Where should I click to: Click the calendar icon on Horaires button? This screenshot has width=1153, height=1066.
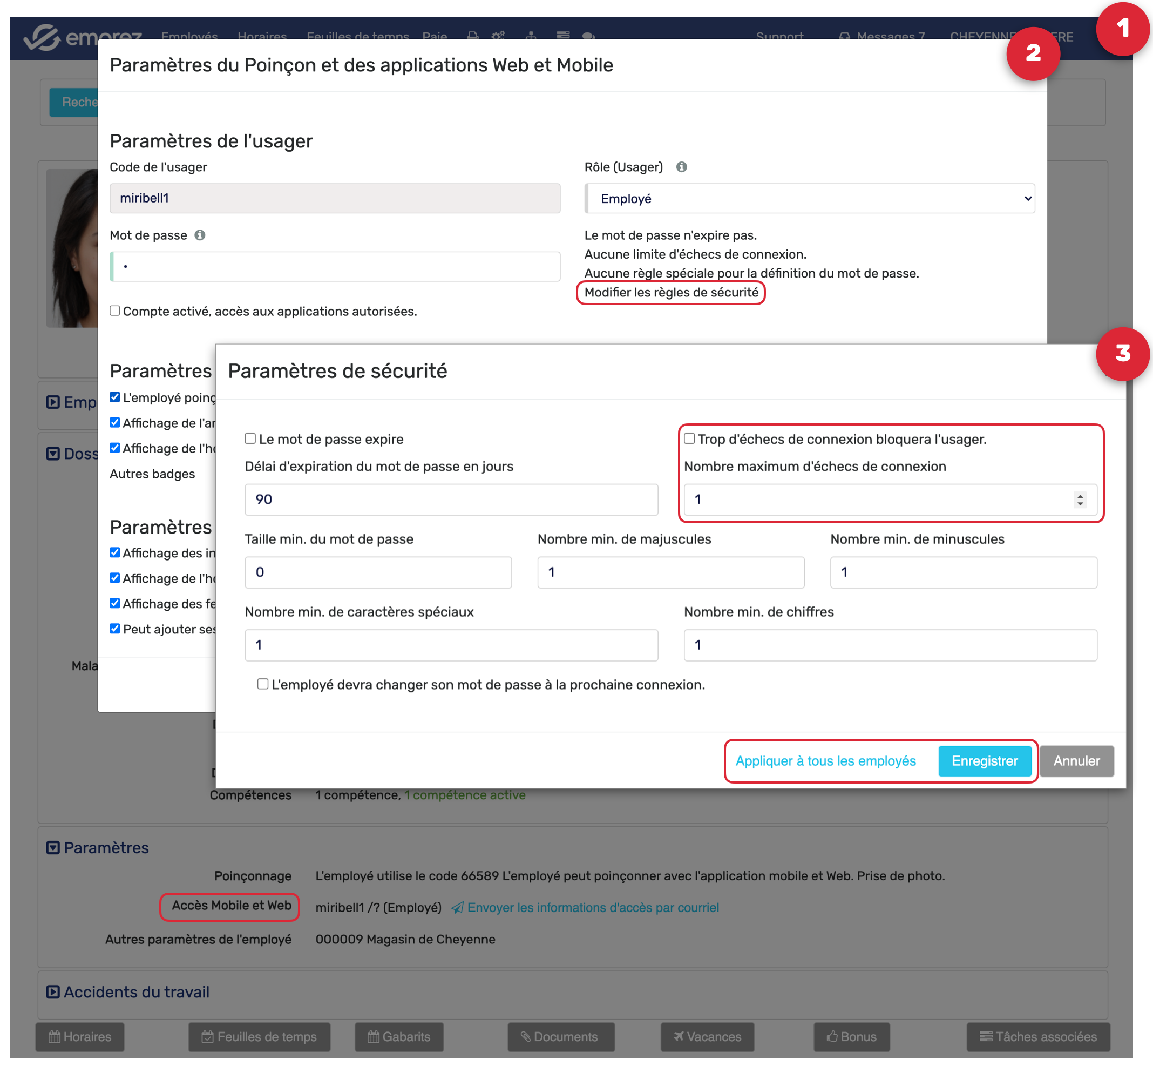click(x=55, y=1037)
